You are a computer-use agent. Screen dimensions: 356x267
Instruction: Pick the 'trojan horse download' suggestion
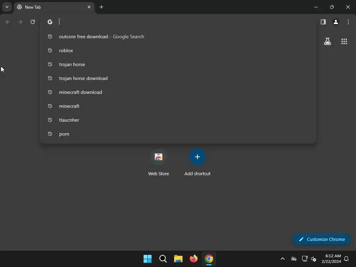(178, 78)
